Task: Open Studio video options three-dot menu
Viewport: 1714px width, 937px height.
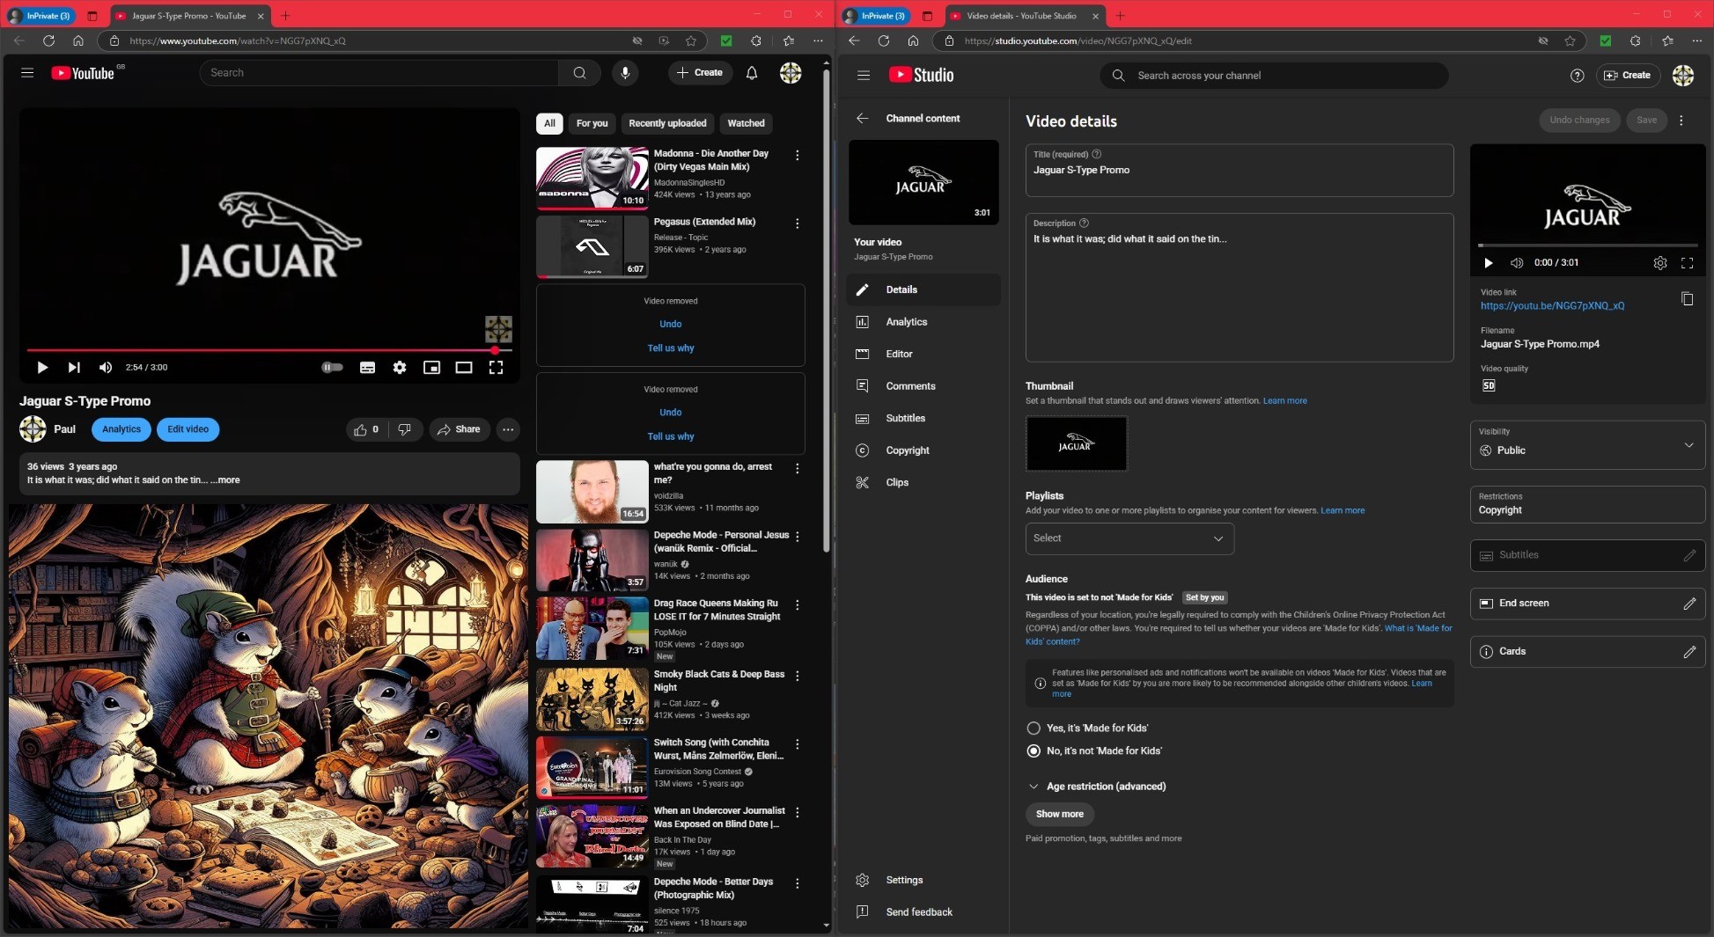Action: tap(1681, 121)
